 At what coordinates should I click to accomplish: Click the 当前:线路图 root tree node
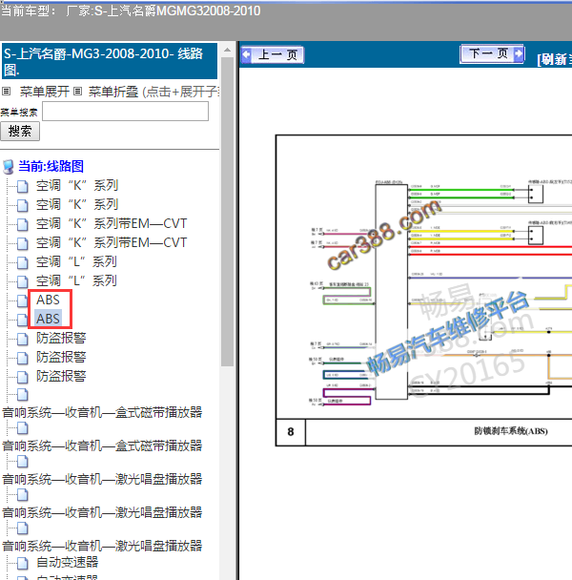[51, 166]
